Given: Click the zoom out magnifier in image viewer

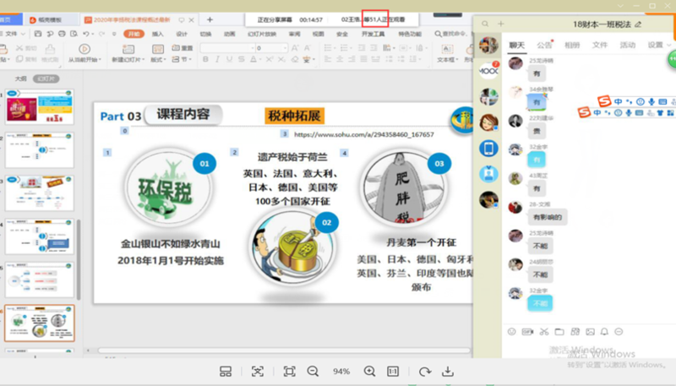Looking at the screenshot, I should click(x=313, y=372).
